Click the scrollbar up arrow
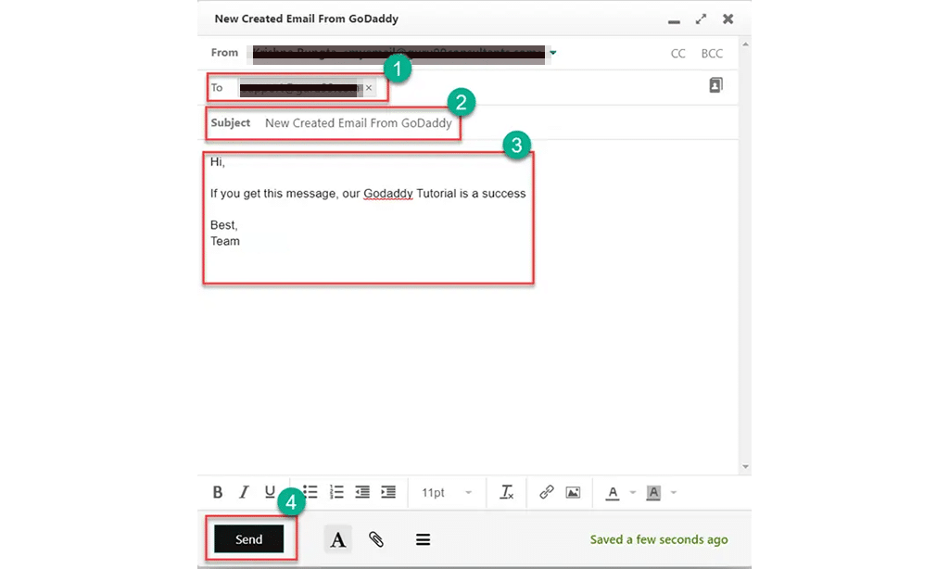This screenshot has width=949, height=569. (746, 44)
